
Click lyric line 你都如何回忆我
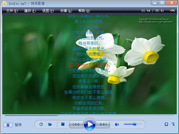pos(89,103)
